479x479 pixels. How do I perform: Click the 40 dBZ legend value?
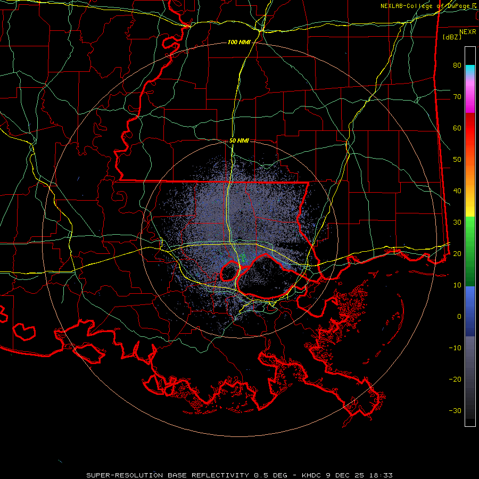click(x=457, y=191)
